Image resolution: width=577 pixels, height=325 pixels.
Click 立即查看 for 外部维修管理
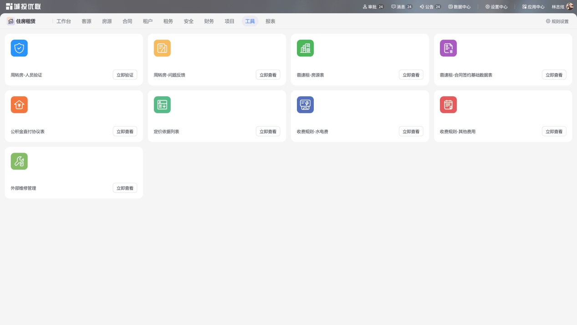click(x=125, y=188)
